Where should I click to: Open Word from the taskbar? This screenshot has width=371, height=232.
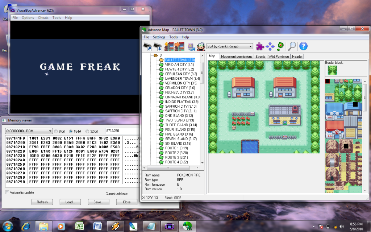97,226
